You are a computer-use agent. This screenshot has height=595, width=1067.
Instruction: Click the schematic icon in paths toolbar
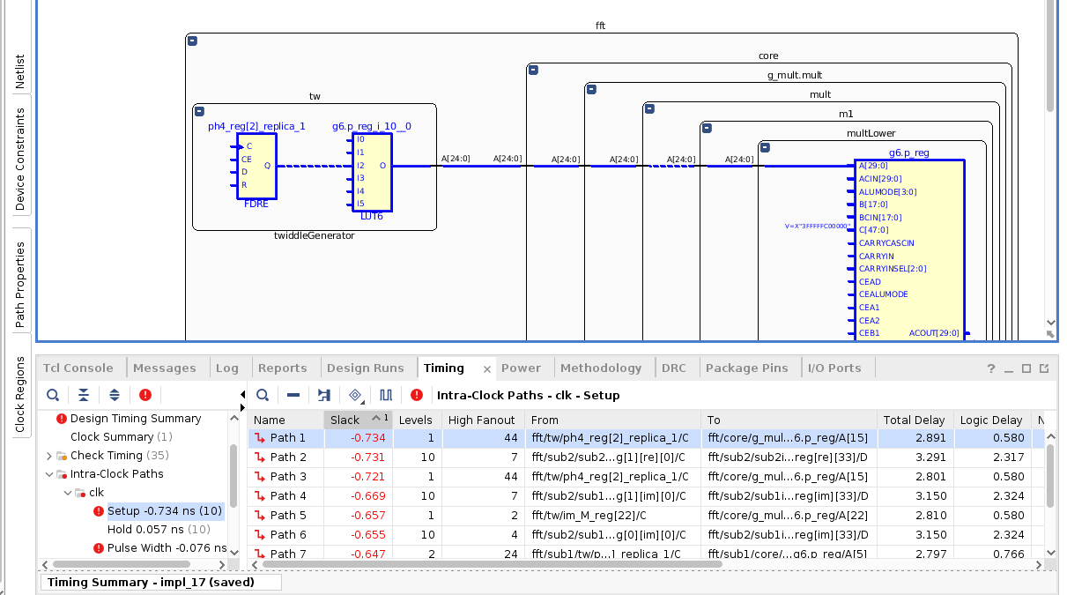pos(324,395)
